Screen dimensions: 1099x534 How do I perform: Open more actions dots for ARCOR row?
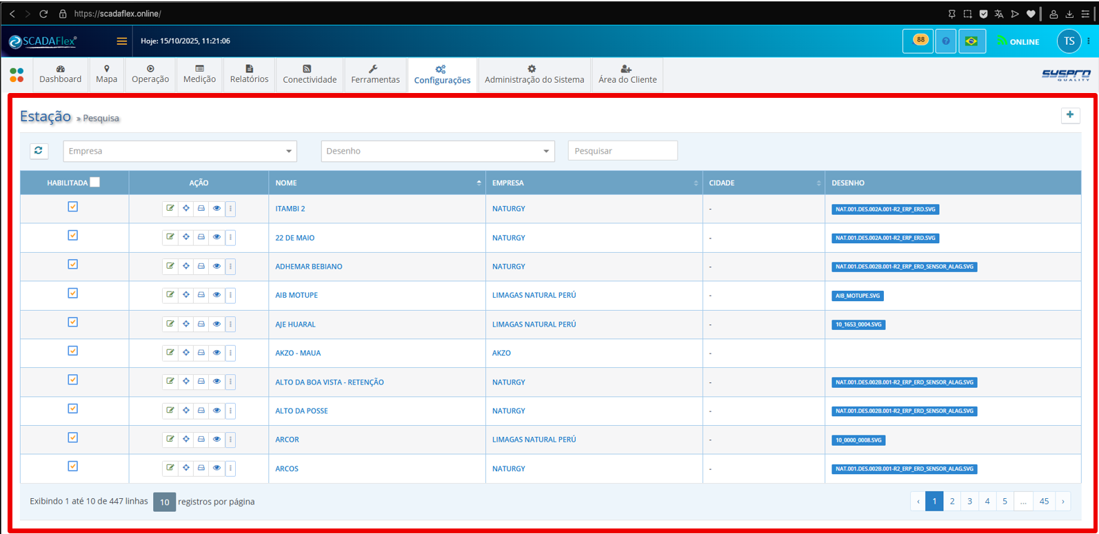(x=230, y=440)
